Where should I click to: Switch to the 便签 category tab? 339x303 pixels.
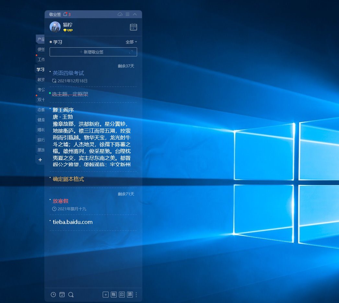tap(41, 49)
